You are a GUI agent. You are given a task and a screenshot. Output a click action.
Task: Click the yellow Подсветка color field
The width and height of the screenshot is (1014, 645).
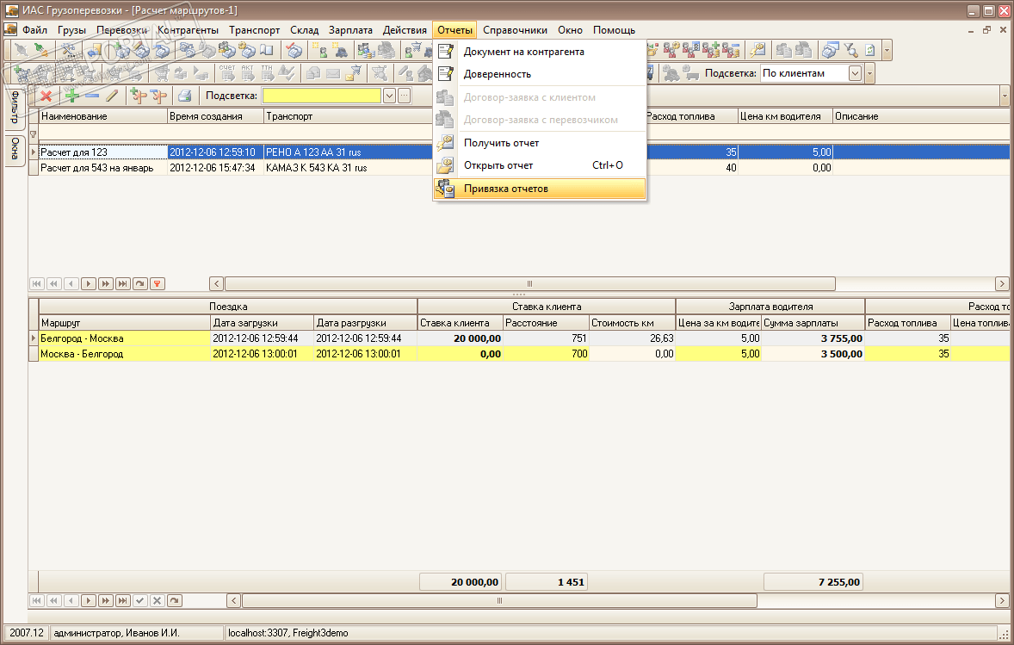pos(322,96)
